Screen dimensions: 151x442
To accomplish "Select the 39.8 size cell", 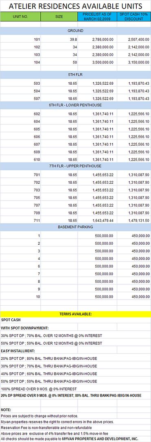I will 59,39.
